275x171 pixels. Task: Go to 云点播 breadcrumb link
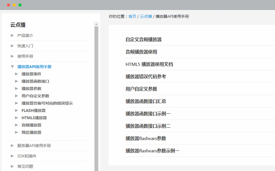pos(146,17)
